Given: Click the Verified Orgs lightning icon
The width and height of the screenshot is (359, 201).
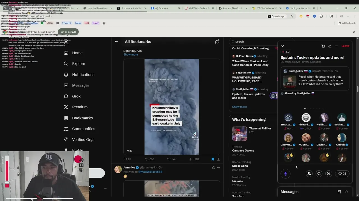Looking at the screenshot, I should (66, 140).
